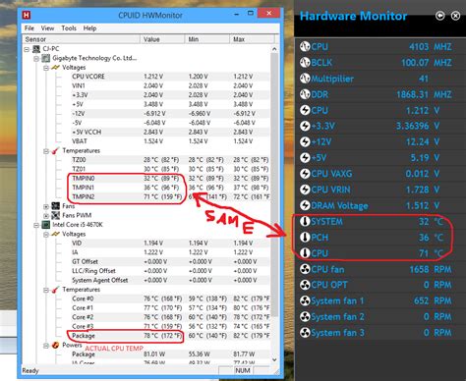Screen dimensions: 466x381
Task: Click the bolt icon next to +12V
Action: point(305,141)
